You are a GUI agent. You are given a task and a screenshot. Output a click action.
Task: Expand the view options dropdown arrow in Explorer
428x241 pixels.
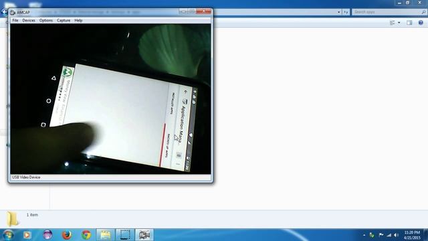point(399,23)
